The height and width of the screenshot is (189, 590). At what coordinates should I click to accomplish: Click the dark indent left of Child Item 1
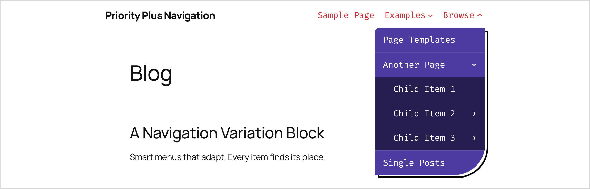(x=384, y=89)
